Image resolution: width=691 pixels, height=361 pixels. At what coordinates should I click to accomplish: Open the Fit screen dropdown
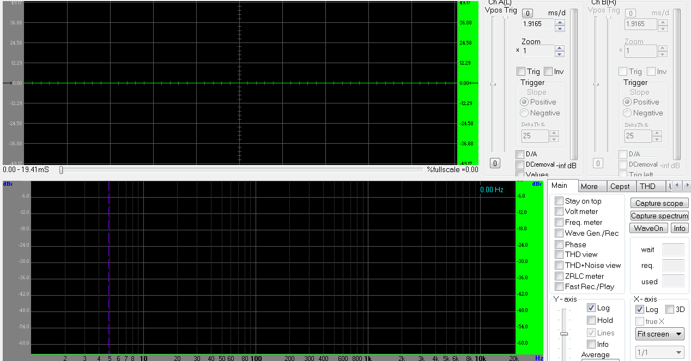point(660,334)
